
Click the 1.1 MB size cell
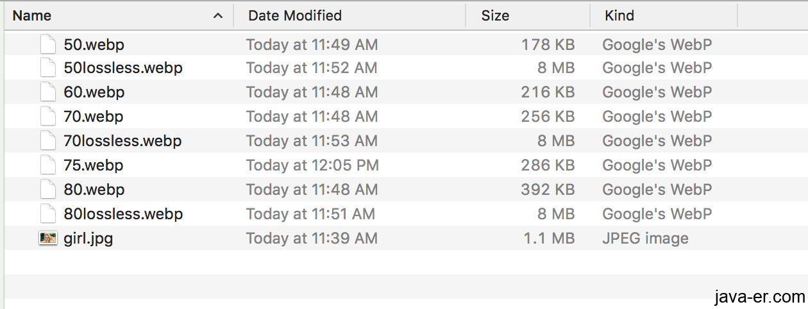(x=550, y=238)
